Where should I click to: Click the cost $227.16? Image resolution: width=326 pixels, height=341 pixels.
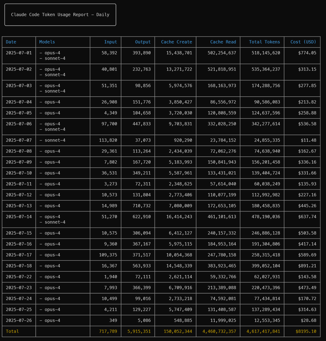[307, 195]
